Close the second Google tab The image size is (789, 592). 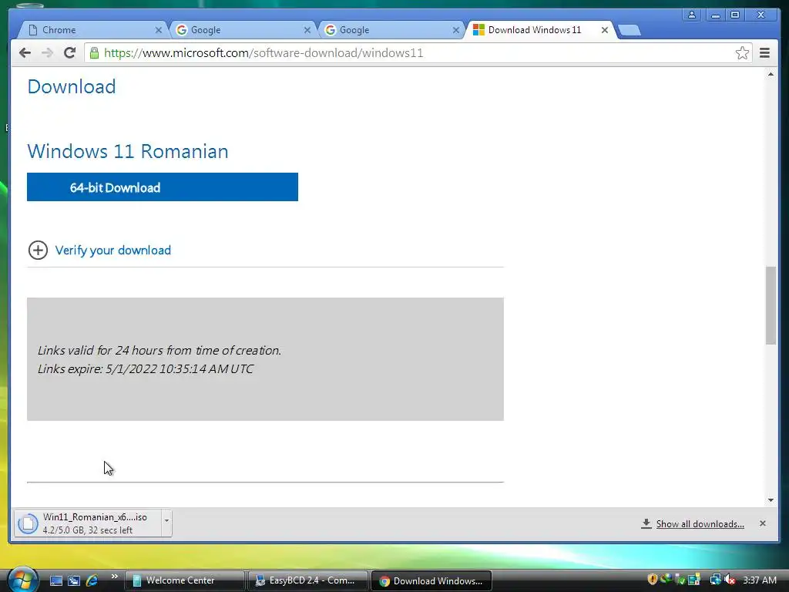point(456,30)
